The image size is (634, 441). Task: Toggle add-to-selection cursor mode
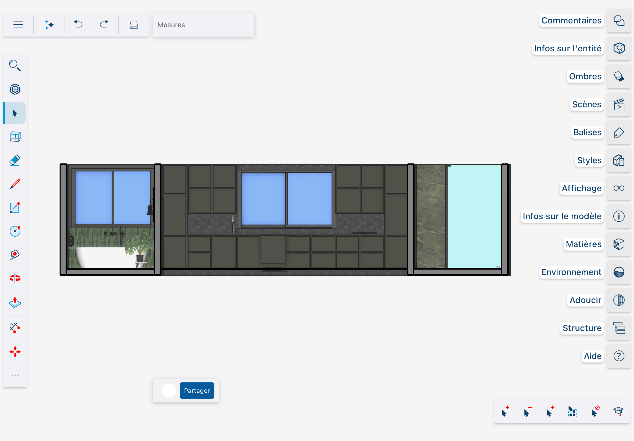pos(505,411)
